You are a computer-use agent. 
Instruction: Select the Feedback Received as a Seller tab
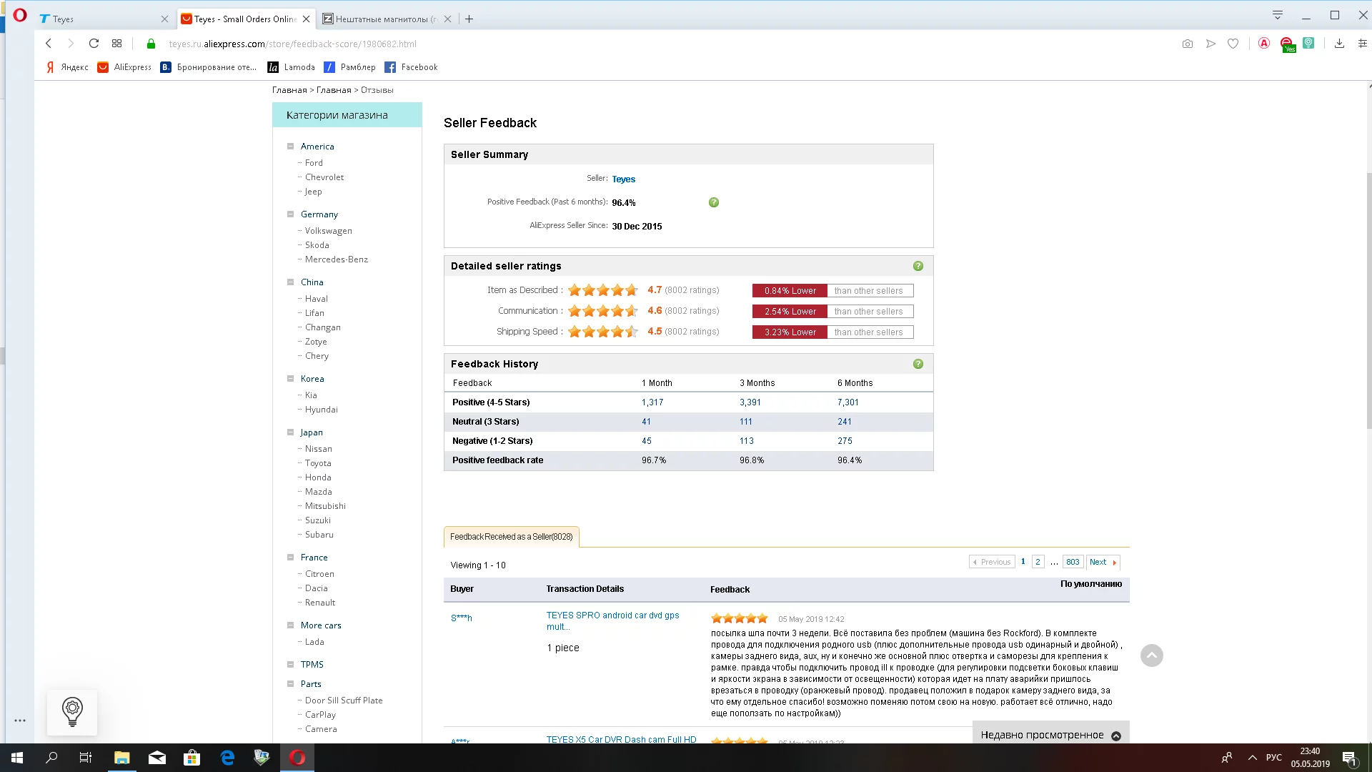pos(512,537)
